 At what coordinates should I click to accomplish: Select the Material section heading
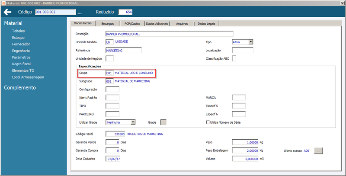pos(13,23)
